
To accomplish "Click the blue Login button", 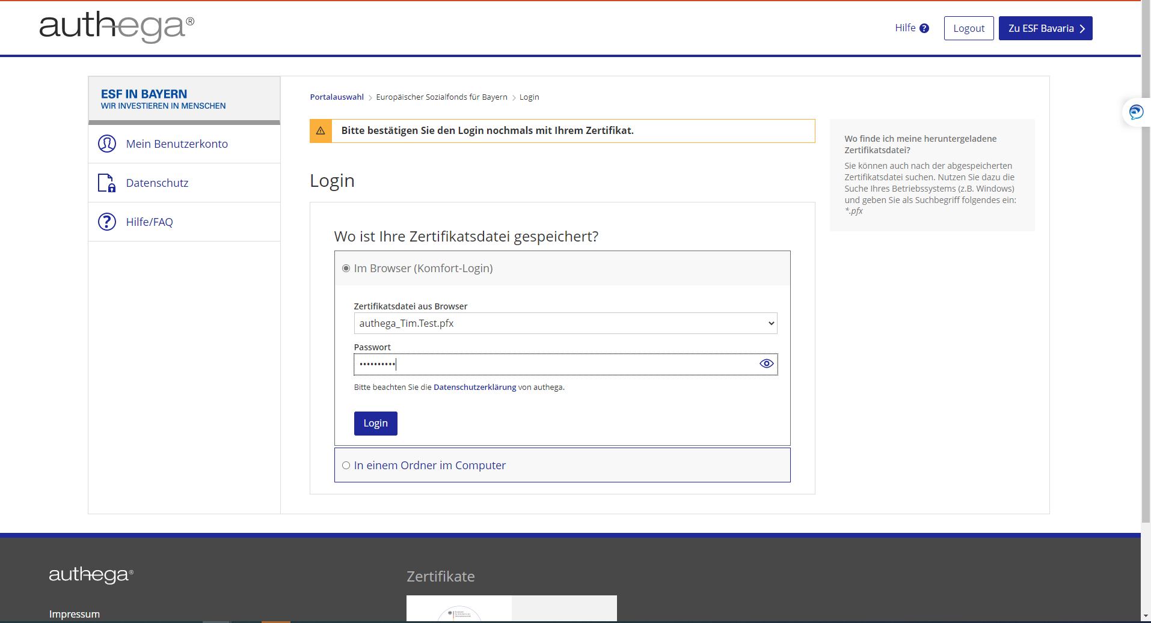I will pyautogui.click(x=376, y=424).
